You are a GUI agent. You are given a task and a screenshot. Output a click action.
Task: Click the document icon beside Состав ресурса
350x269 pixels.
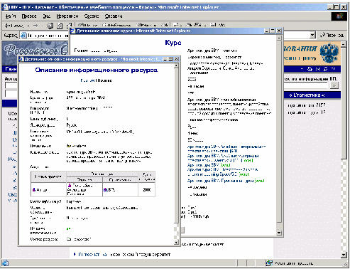pyautogui.click(x=69, y=239)
